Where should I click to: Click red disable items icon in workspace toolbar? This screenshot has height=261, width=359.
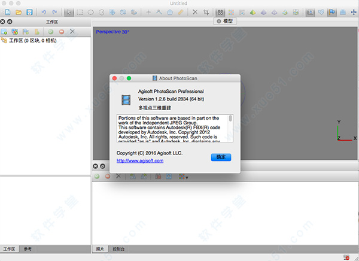62,32
